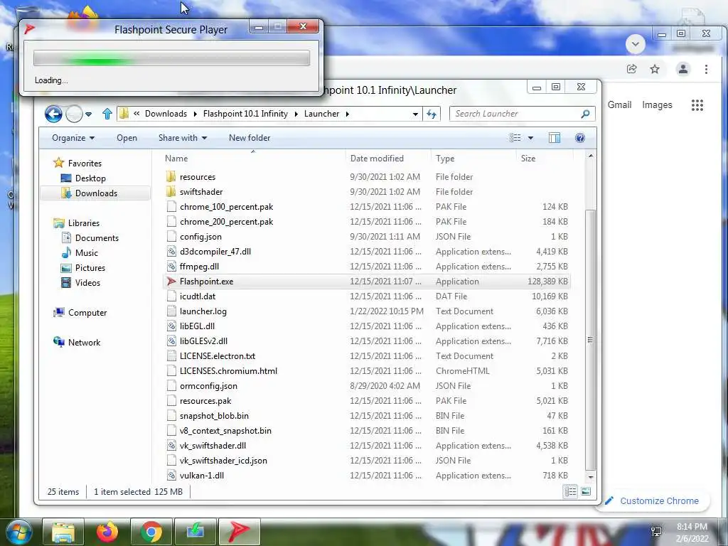Screen dimensions: 728x546
Task: Expand the arrow after Launcher breadcrumb
Action: pos(347,114)
